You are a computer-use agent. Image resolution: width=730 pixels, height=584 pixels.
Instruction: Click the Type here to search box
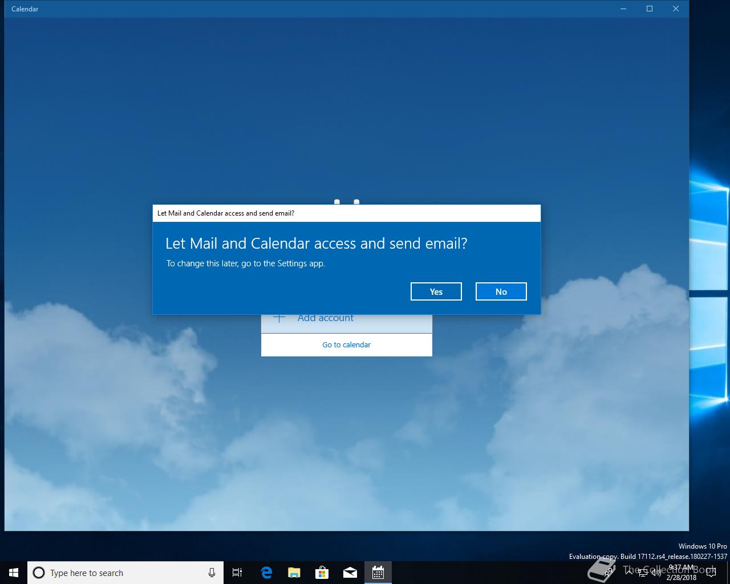(x=125, y=573)
